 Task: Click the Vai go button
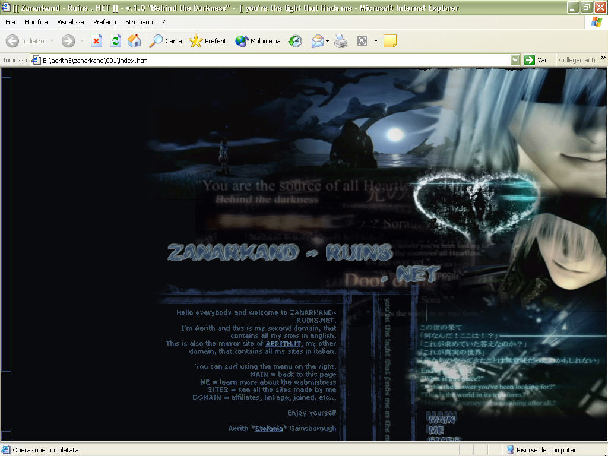coord(535,60)
